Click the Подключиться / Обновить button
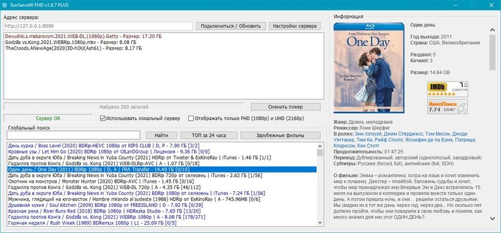The height and width of the screenshot is (233, 501). [x=231, y=26]
